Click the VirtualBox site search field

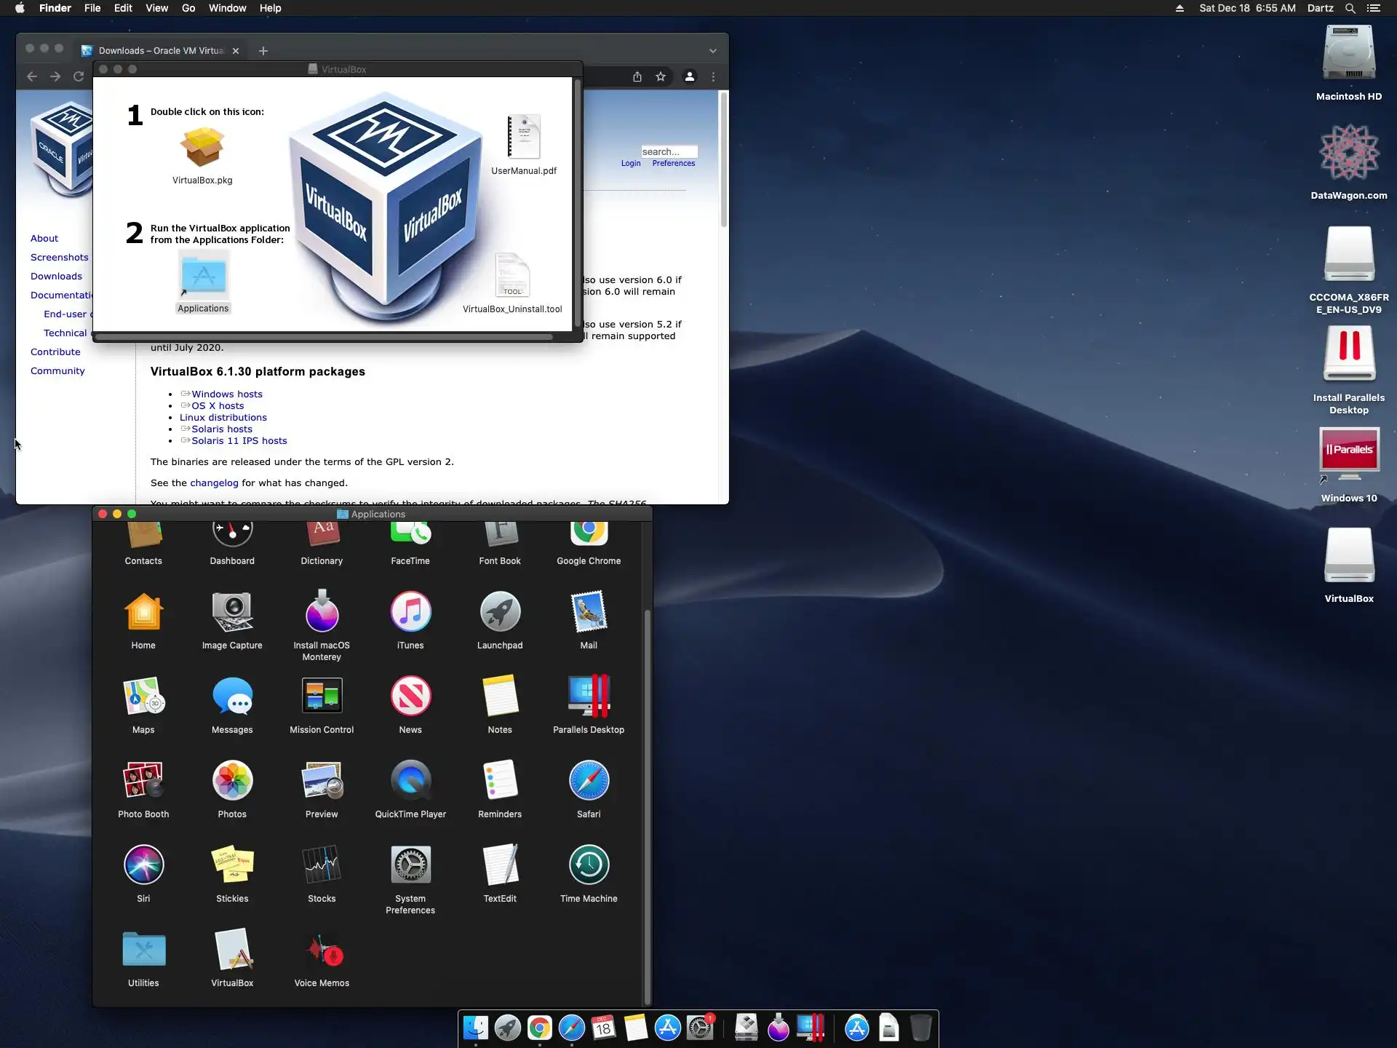668,151
